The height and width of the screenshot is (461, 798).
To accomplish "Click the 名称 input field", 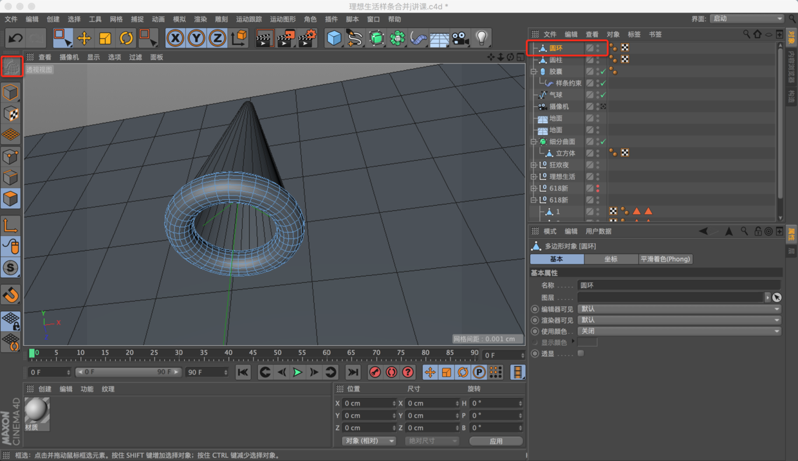I will [679, 285].
